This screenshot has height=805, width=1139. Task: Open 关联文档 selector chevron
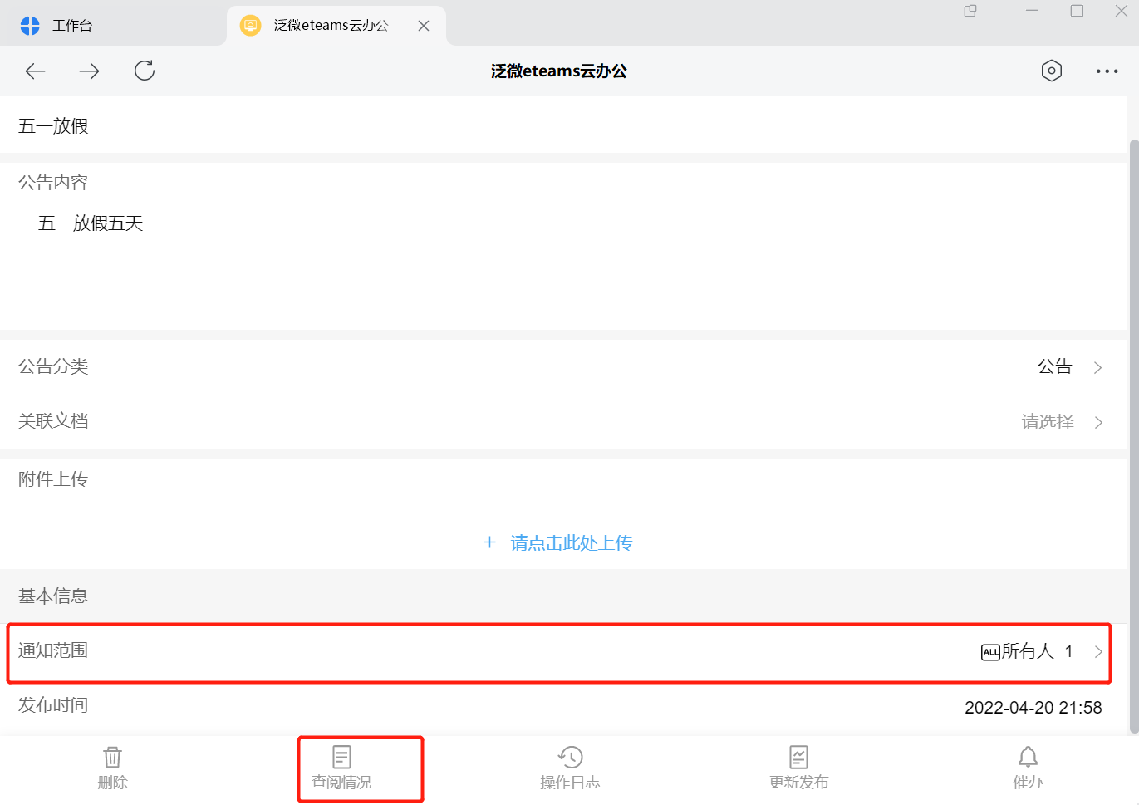click(1098, 423)
